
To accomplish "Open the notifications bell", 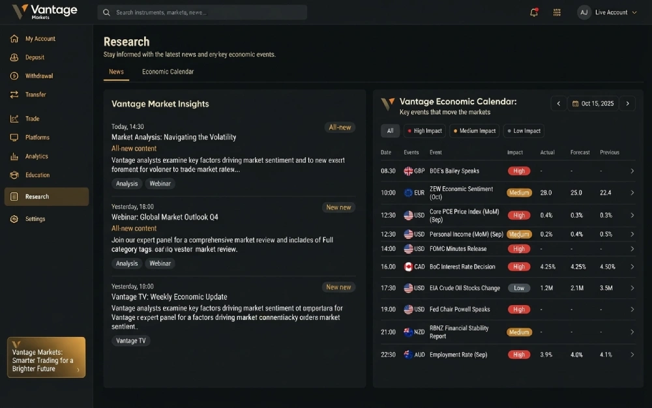I will pyautogui.click(x=534, y=12).
